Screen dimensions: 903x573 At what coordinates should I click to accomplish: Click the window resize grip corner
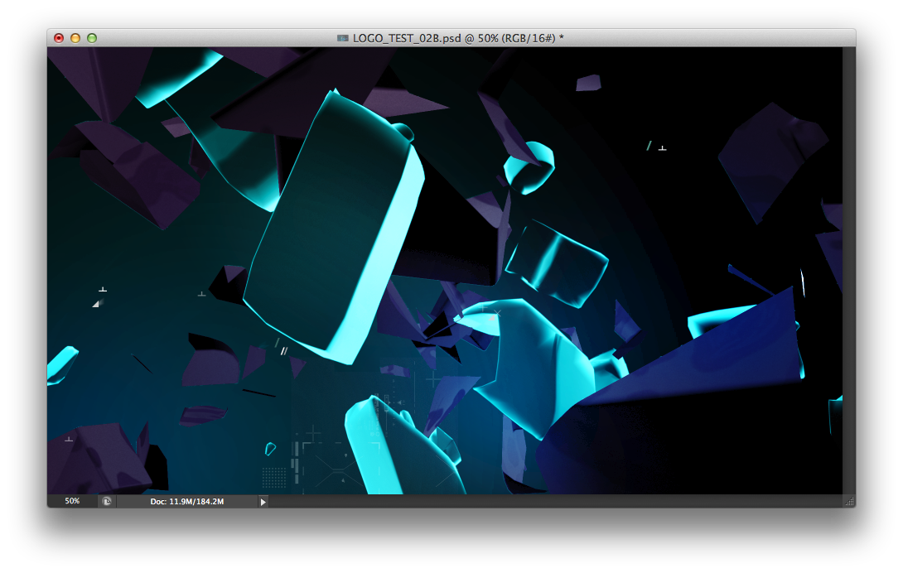(849, 501)
